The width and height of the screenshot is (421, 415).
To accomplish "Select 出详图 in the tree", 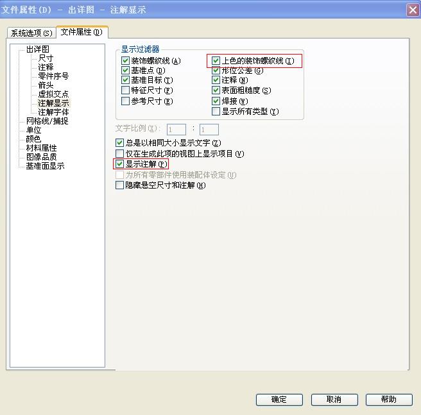I will tap(38, 49).
